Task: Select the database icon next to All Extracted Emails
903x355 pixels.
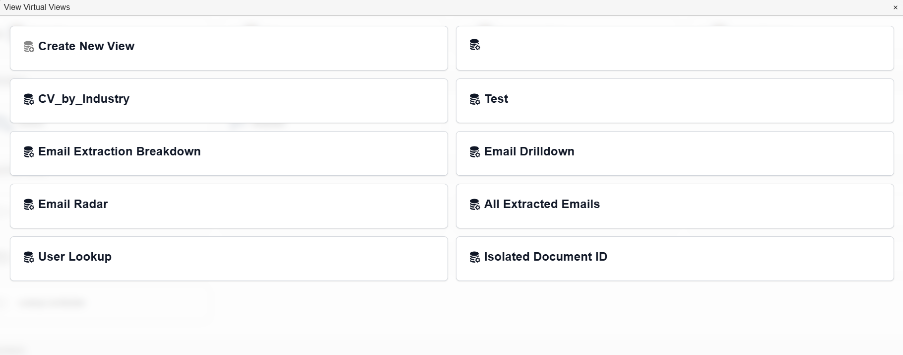Action: click(x=474, y=205)
